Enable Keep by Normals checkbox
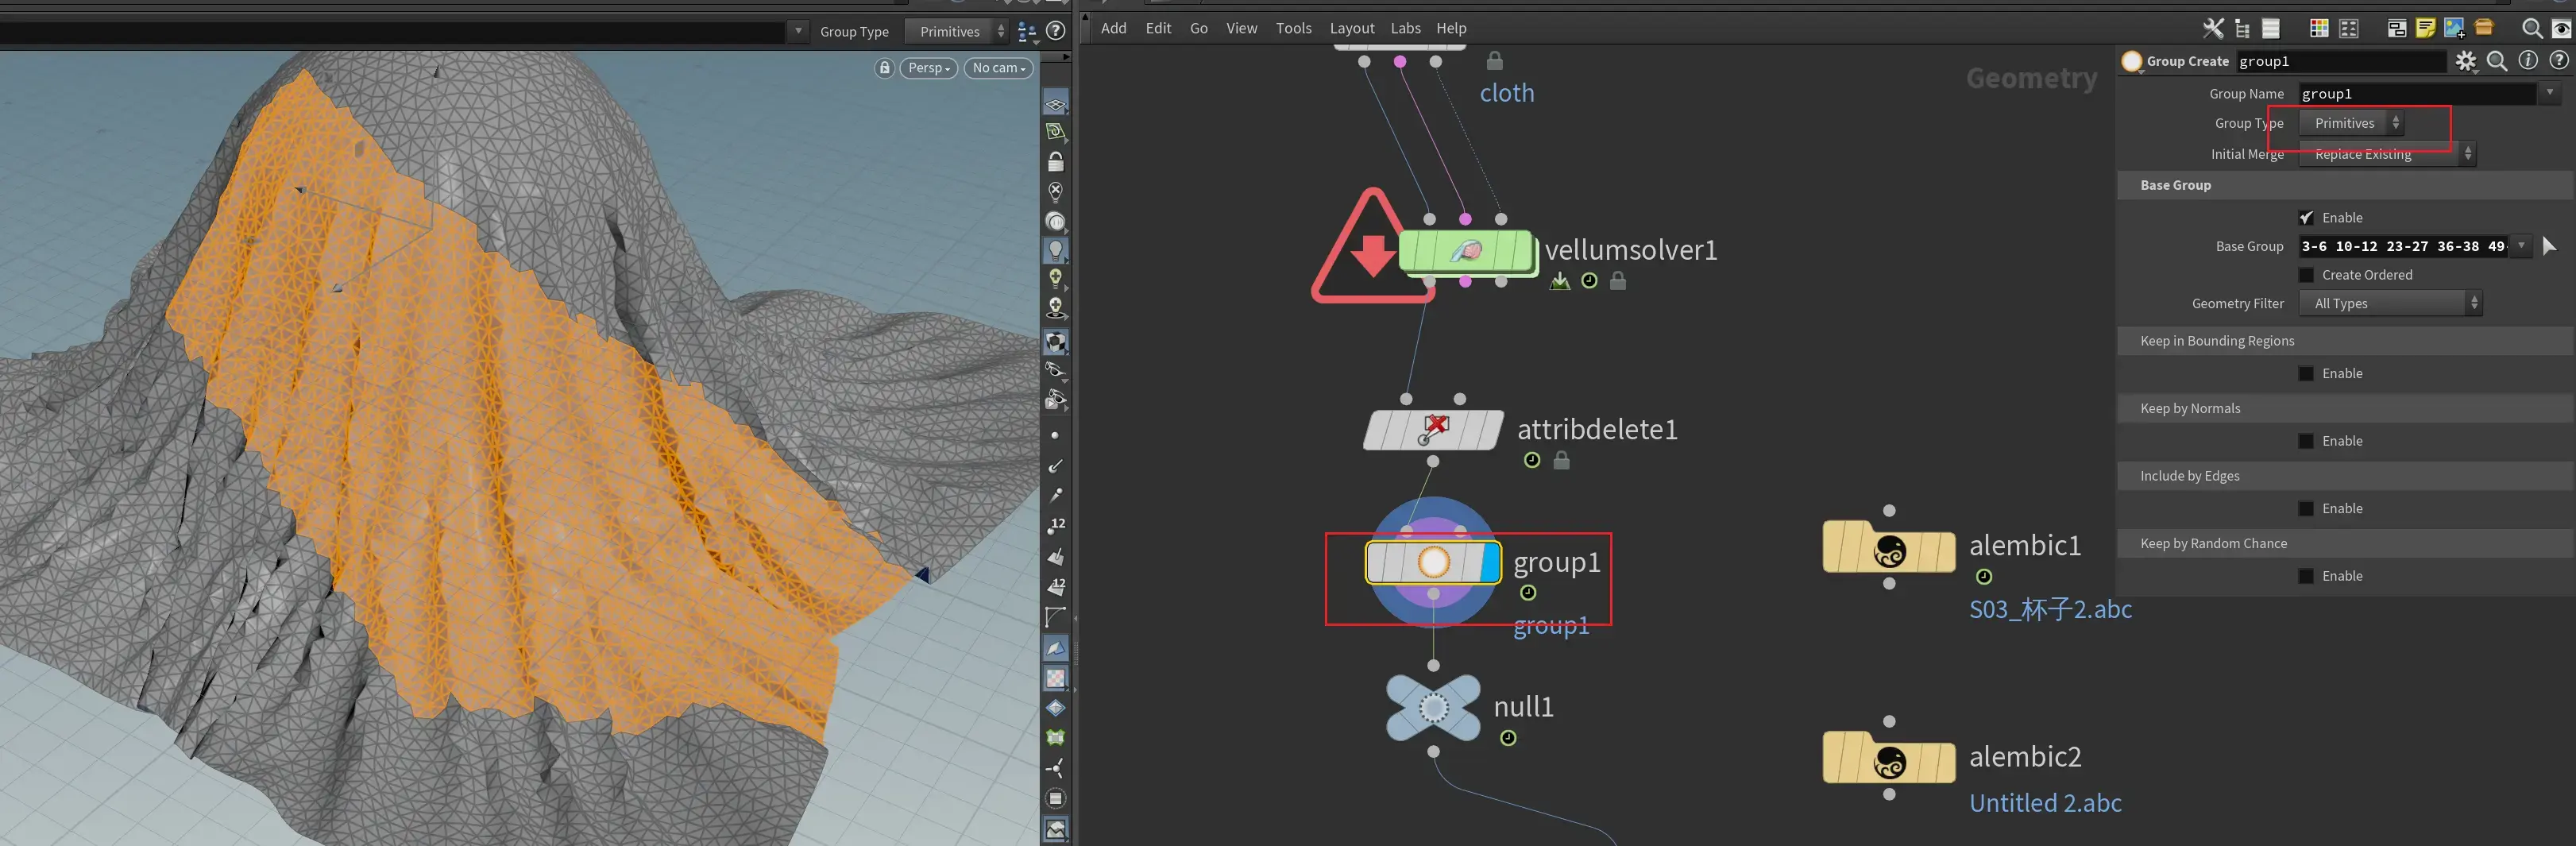The height and width of the screenshot is (846, 2576). [2306, 441]
